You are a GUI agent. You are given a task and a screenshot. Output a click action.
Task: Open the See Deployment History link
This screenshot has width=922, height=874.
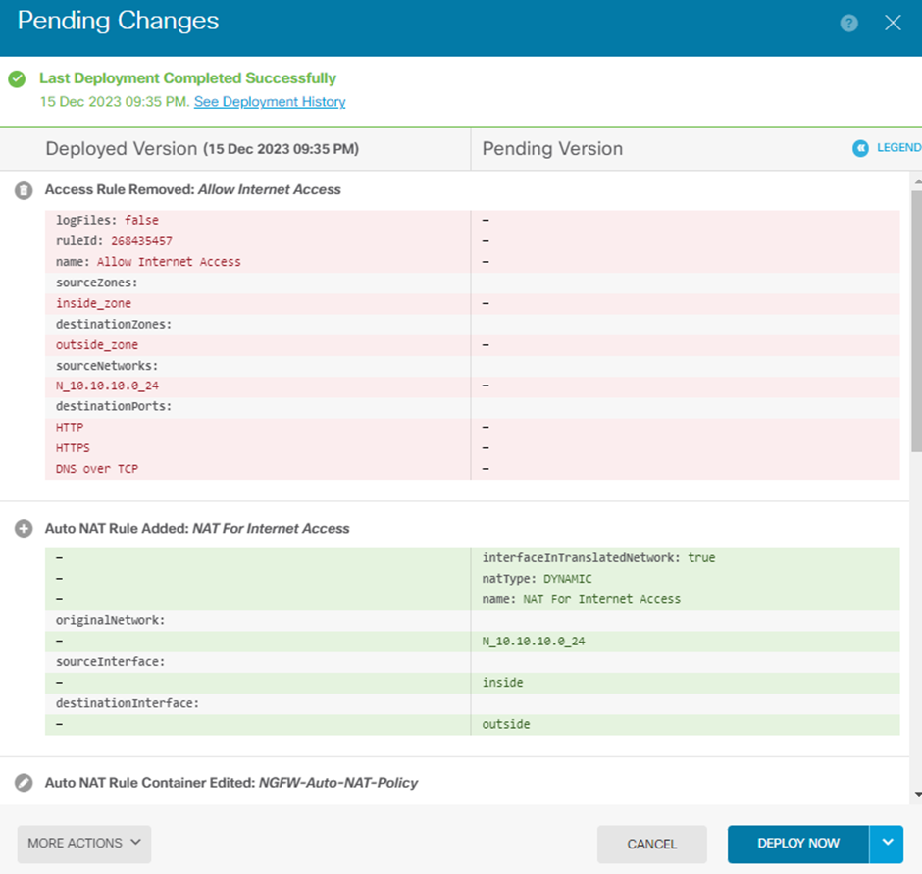point(270,102)
